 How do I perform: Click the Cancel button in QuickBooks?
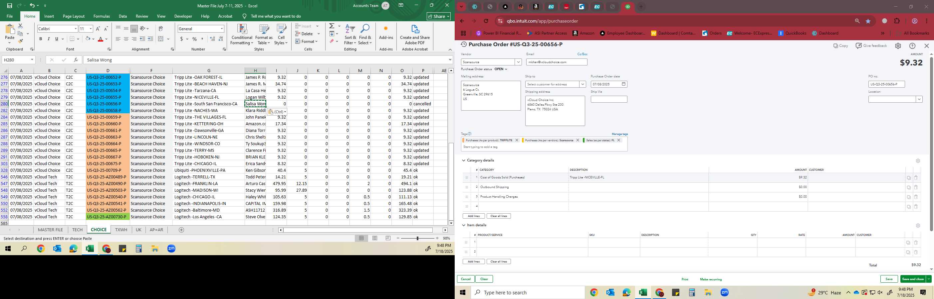466,279
